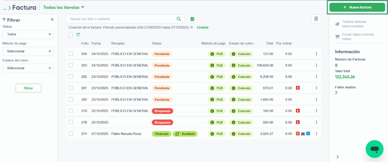This screenshot has height=162, width=388.
Task: Click the folio or contact search field
Action: pyautogui.click(x=121, y=19)
